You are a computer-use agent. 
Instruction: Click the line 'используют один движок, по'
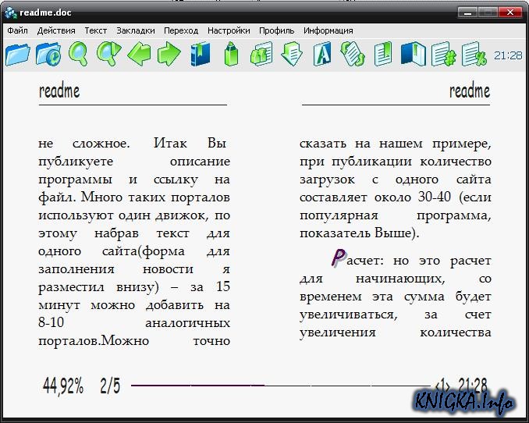[134, 215]
